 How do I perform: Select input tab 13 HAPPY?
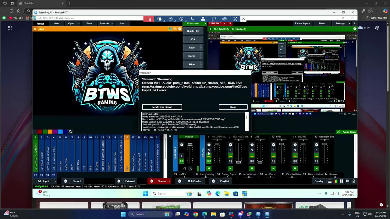click(x=108, y=153)
